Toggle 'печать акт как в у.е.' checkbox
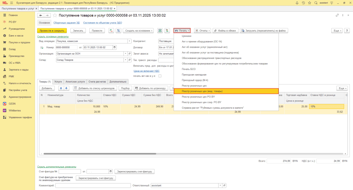353x190 pixels. [x=160, y=76]
